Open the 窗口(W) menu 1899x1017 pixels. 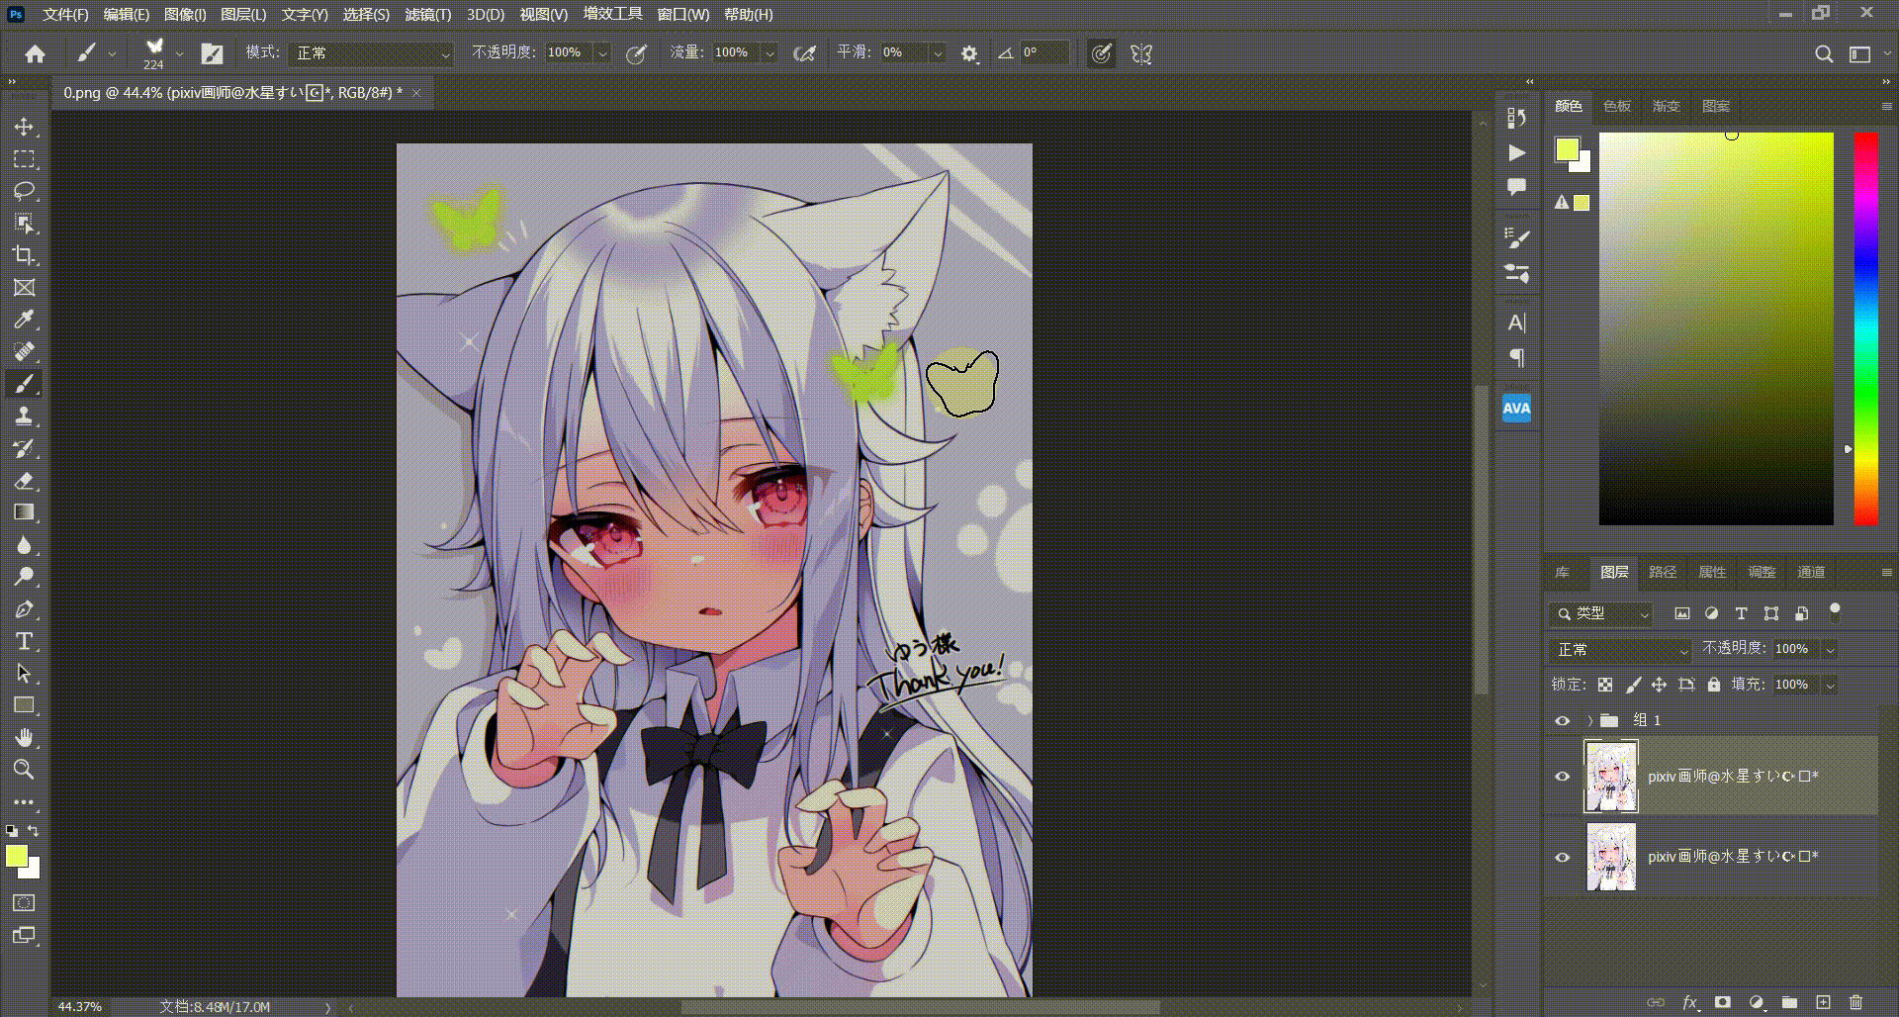683,15
